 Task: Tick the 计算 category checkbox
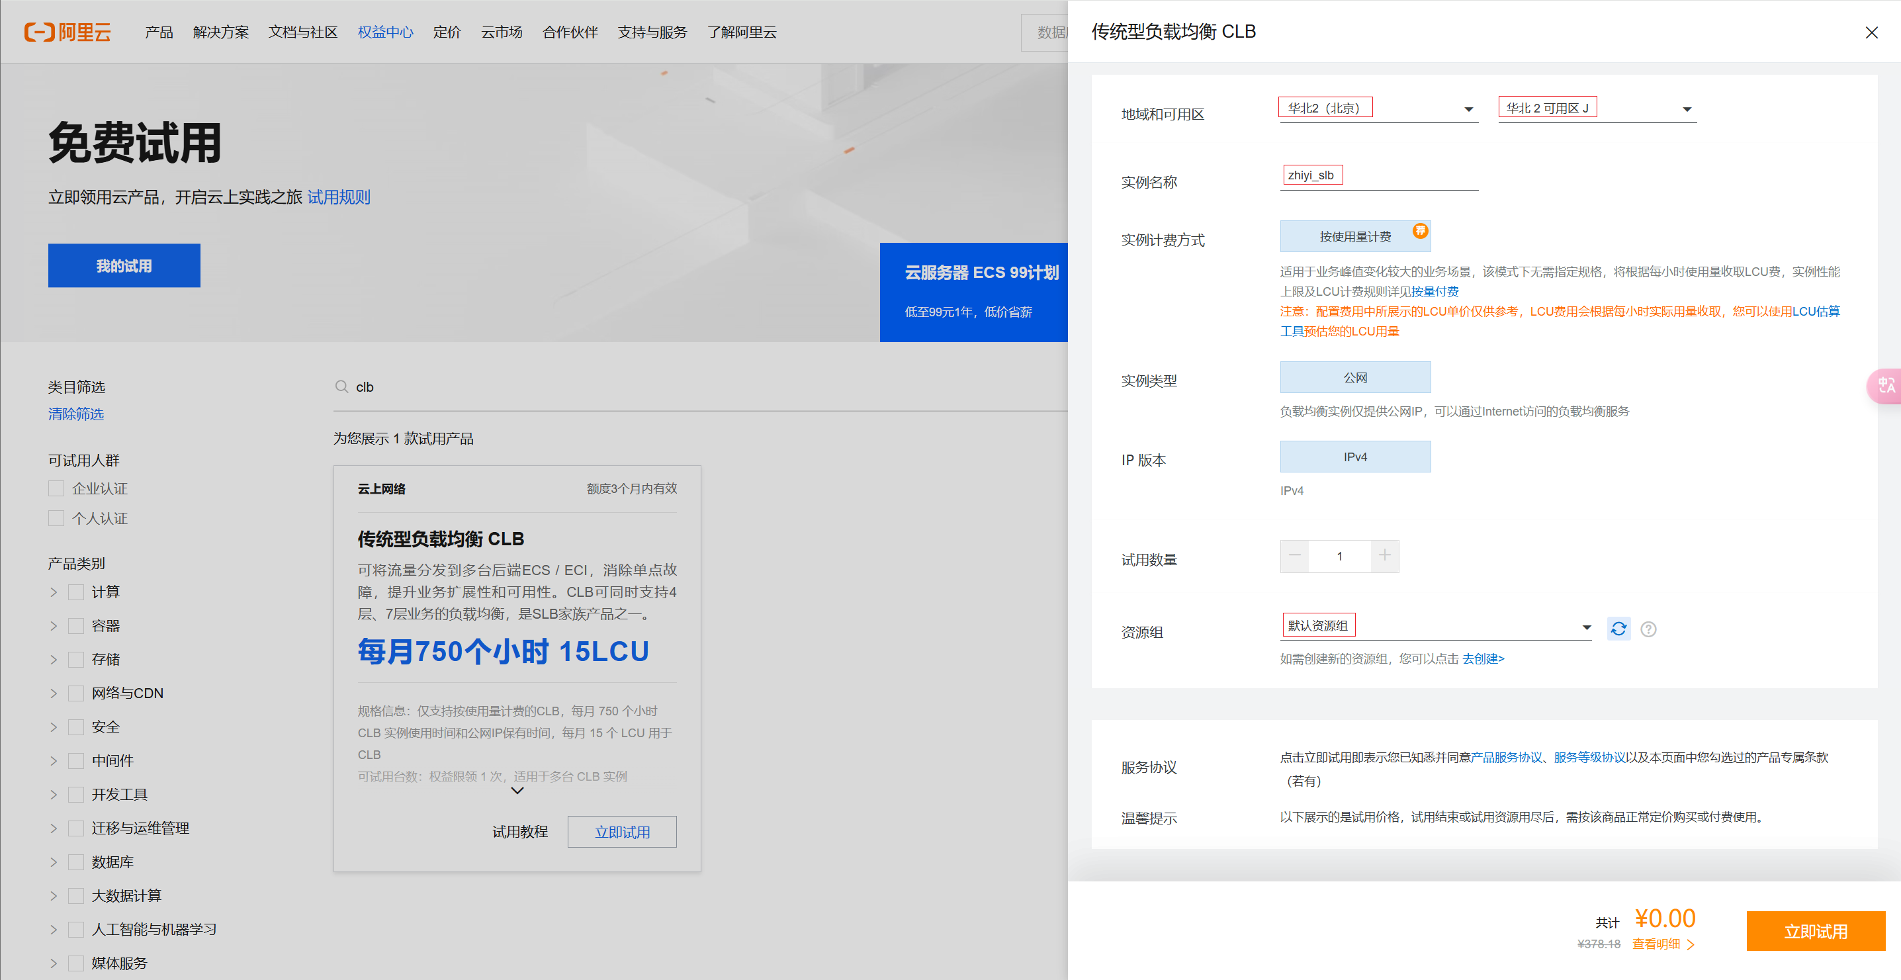75,592
